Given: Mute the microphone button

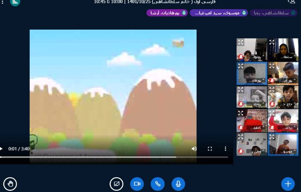Looking at the screenshot, I should tap(178, 184).
